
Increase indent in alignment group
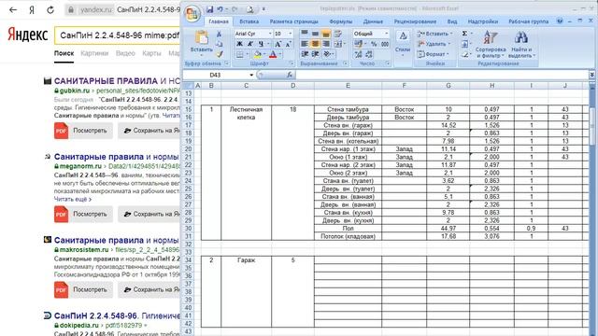coord(315,54)
